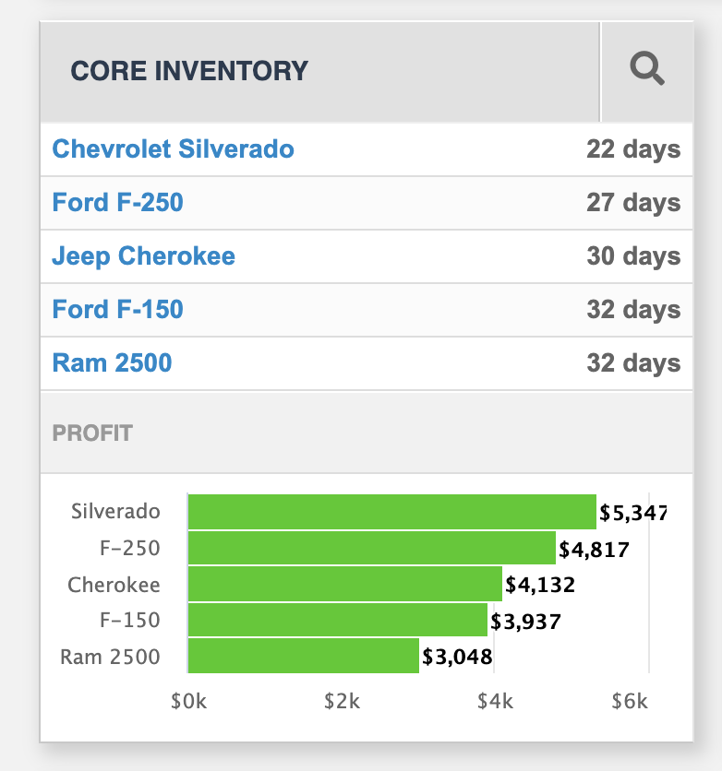Click the Profit section header
Image resolution: width=722 pixels, height=771 pixels.
point(92,433)
